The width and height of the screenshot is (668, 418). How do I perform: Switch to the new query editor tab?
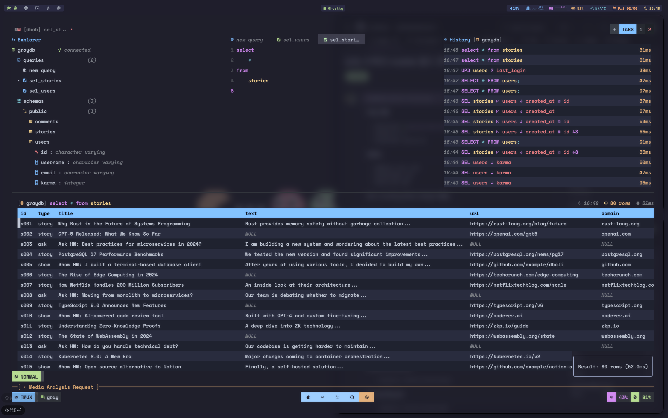247,40
